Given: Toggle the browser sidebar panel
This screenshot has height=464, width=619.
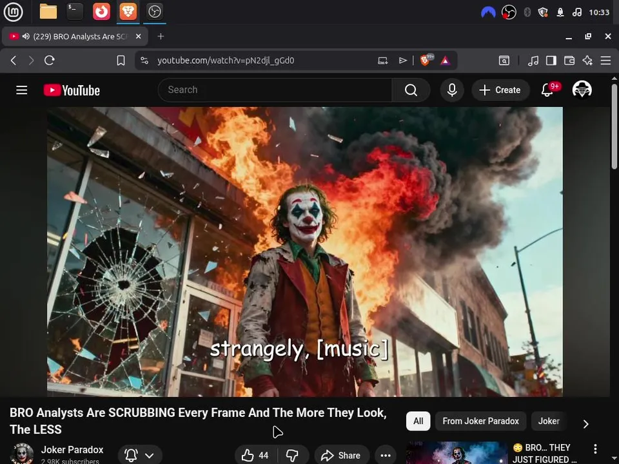Looking at the screenshot, I should click(x=551, y=61).
